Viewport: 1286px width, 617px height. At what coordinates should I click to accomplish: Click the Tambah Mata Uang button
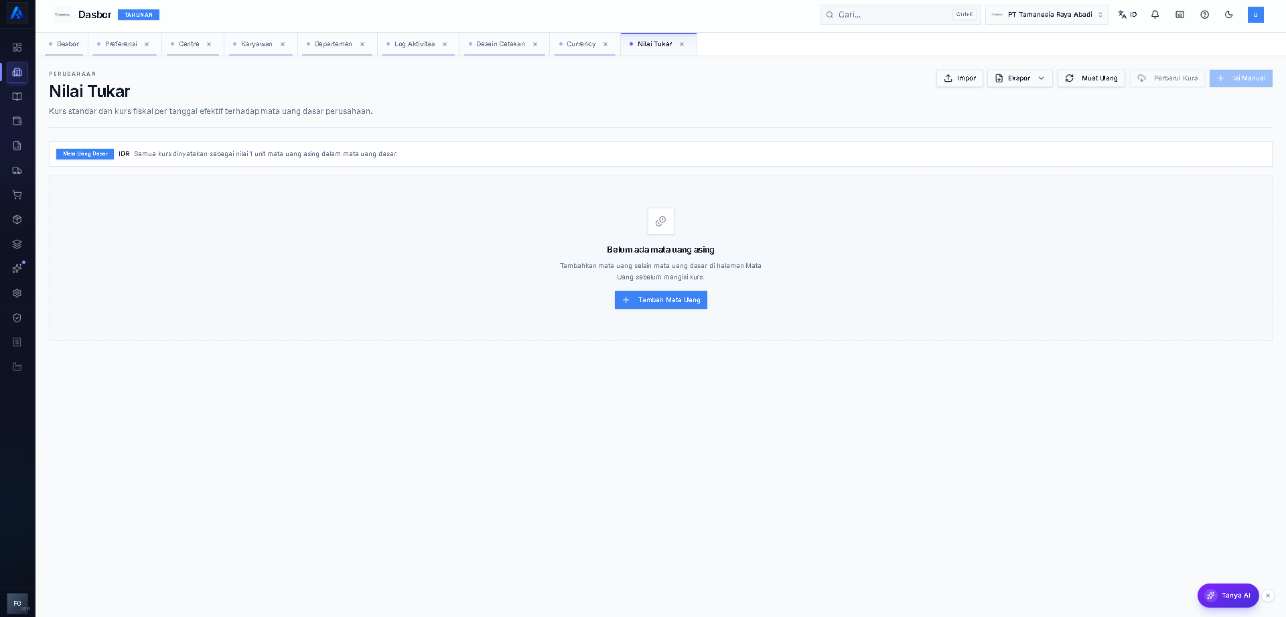click(661, 300)
